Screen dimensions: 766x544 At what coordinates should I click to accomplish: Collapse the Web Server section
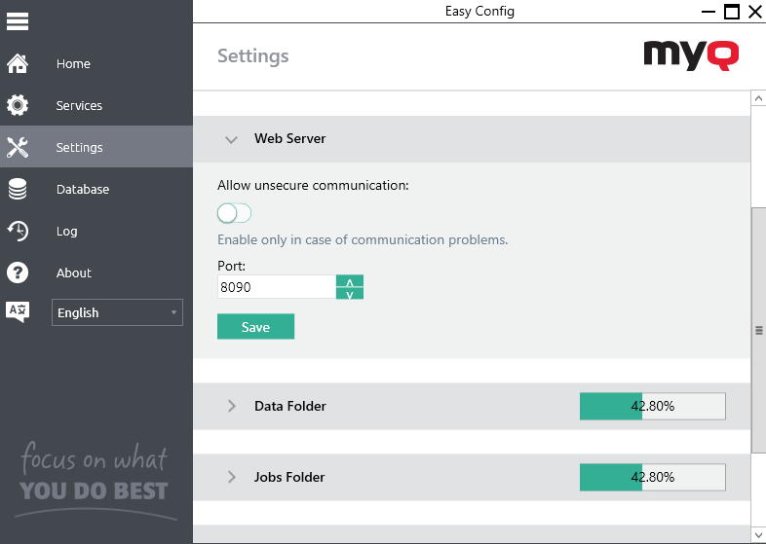pos(231,139)
